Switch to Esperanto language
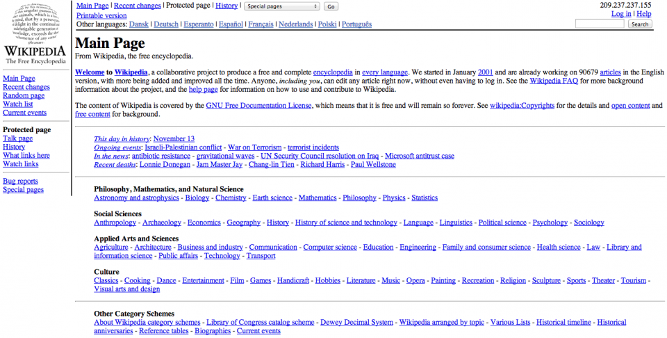This screenshot has height=338, width=667. pos(199,24)
